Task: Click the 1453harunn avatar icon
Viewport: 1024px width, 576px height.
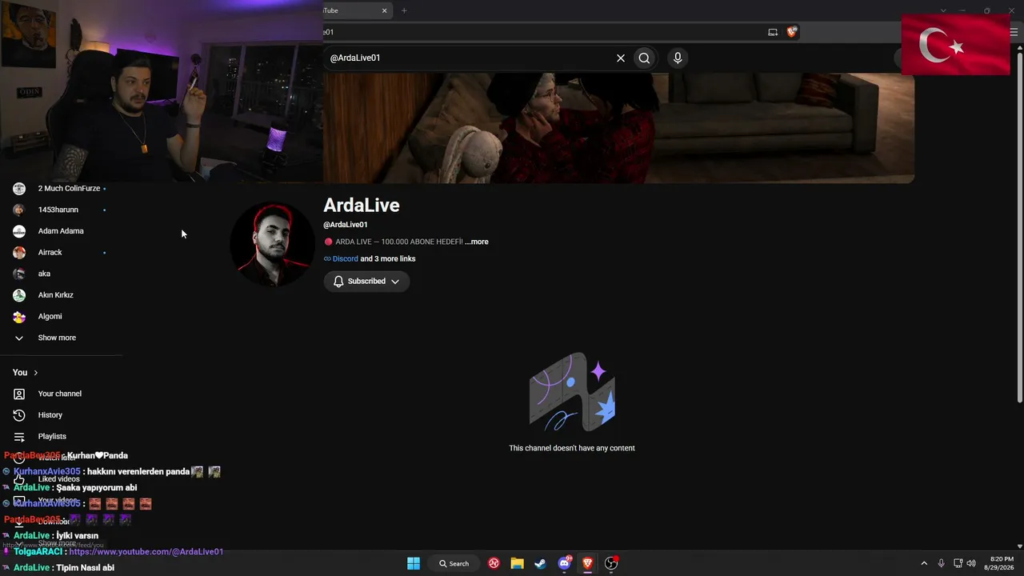Action: [19, 210]
